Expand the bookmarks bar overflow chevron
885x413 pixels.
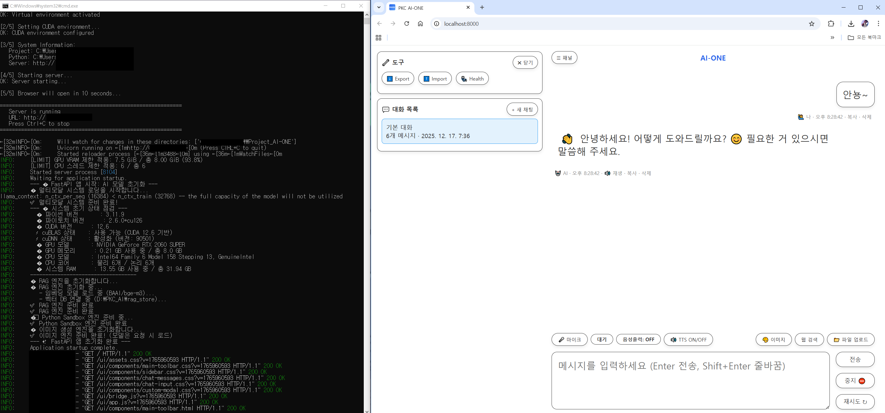tap(832, 38)
